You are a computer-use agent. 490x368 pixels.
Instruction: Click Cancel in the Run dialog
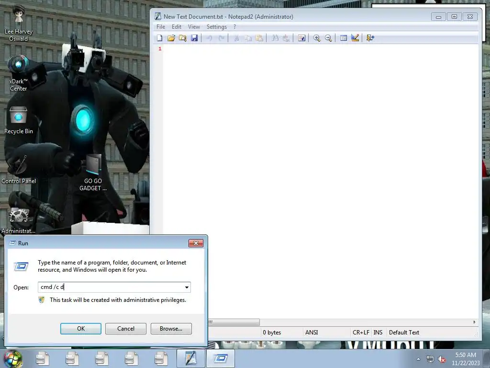[x=126, y=329]
